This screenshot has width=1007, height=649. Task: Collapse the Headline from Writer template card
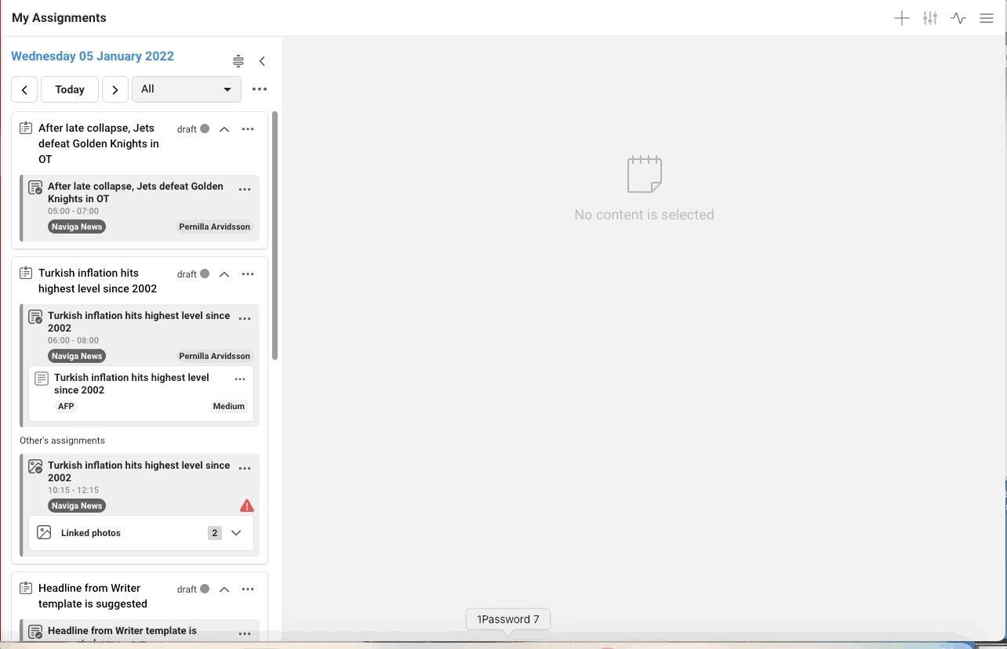pyautogui.click(x=224, y=589)
